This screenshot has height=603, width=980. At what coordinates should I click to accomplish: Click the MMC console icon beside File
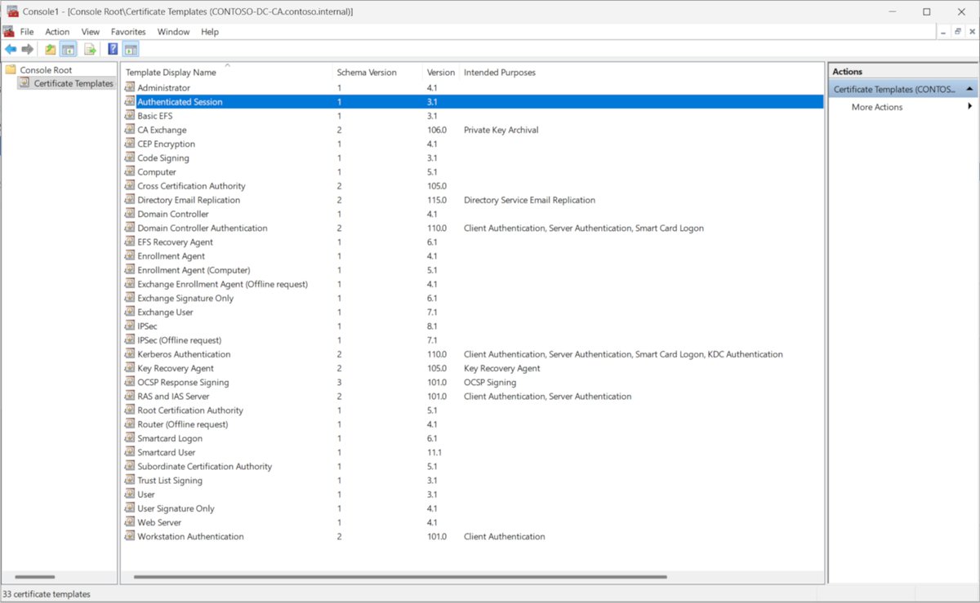[x=8, y=32]
